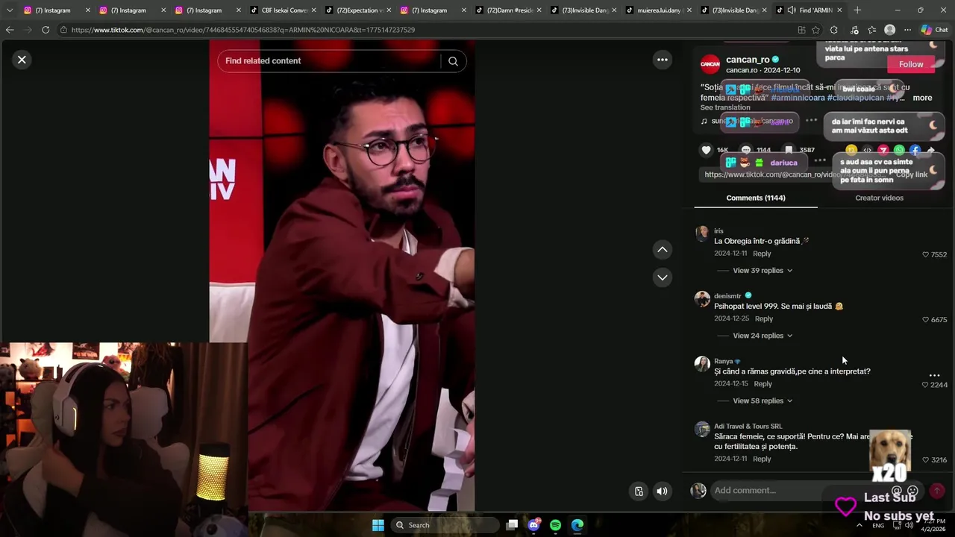The height and width of the screenshot is (537, 955).
Task: Click See translation under the description
Action: coord(725,107)
